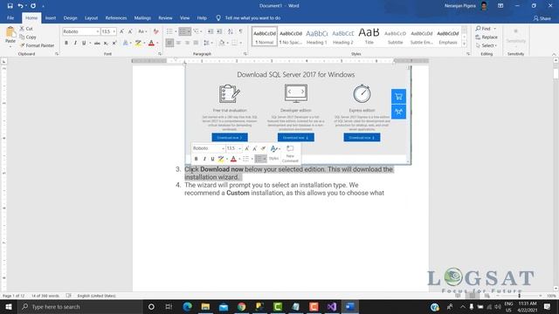The width and height of the screenshot is (559, 314).
Task: Expand the Bullets list dropdown in ribbon
Action: tap(176, 31)
